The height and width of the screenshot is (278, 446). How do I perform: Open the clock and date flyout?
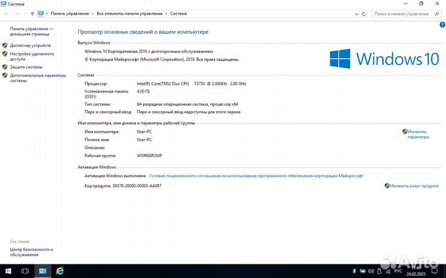416,271
